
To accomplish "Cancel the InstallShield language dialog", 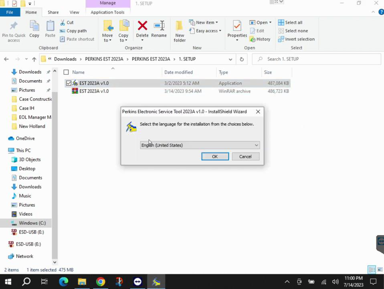I will coord(245,157).
